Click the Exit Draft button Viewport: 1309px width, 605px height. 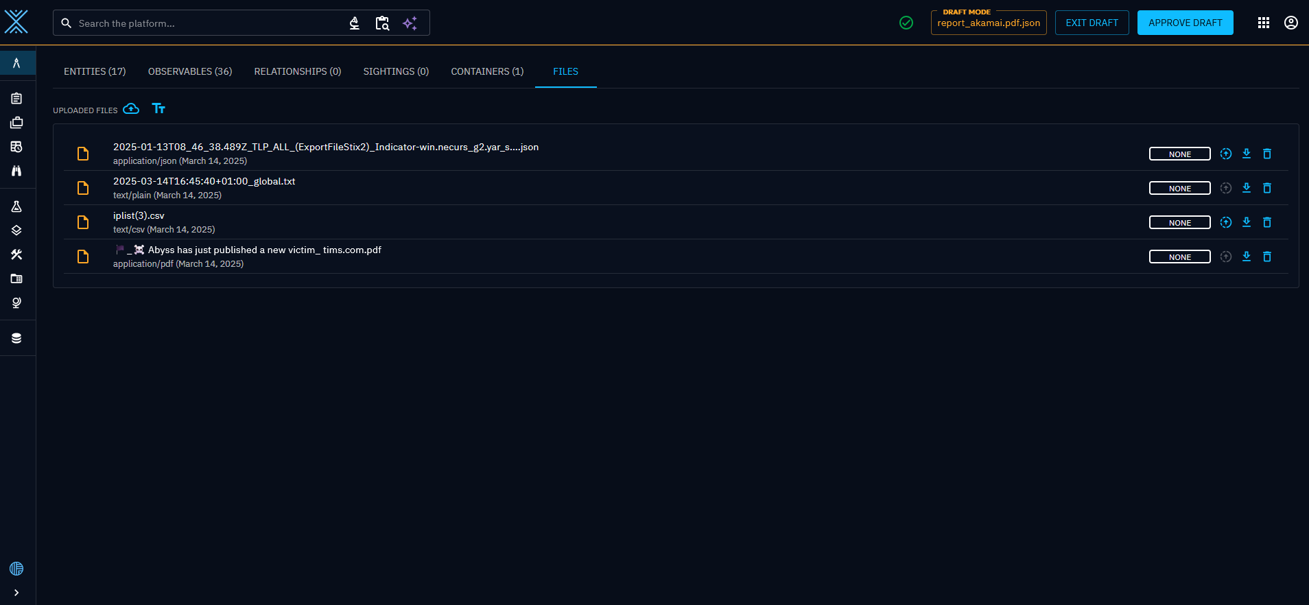pos(1092,23)
